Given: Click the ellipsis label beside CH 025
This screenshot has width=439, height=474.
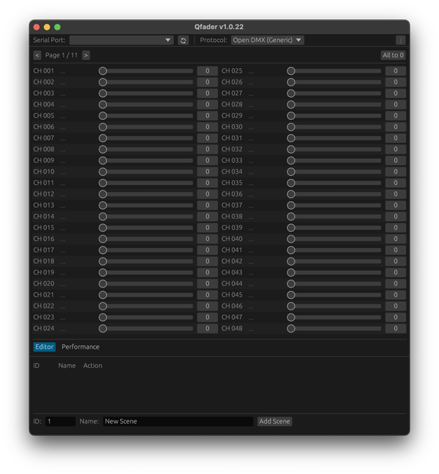Looking at the screenshot, I should (x=252, y=72).
